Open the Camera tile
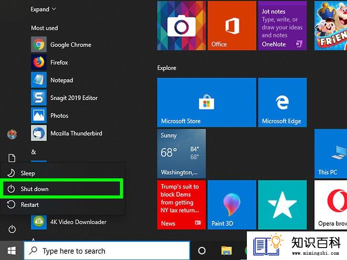This screenshot has height=260, width=347. point(181,26)
